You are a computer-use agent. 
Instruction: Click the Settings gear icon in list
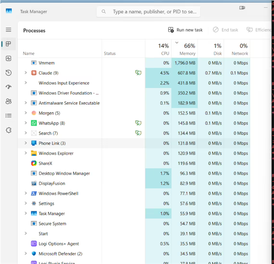click(x=34, y=203)
